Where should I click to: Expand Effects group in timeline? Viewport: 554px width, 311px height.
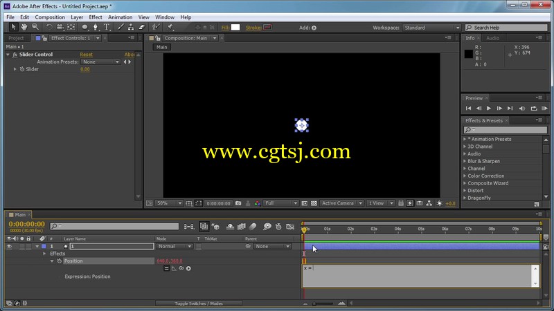click(x=44, y=254)
